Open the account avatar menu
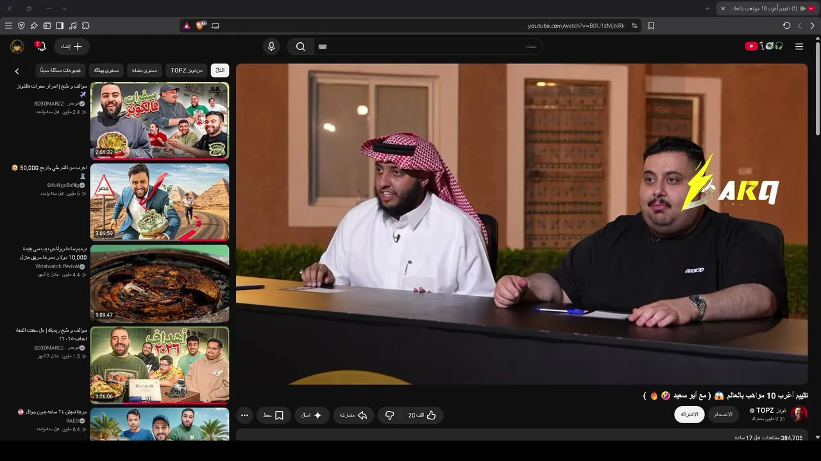 coord(17,46)
